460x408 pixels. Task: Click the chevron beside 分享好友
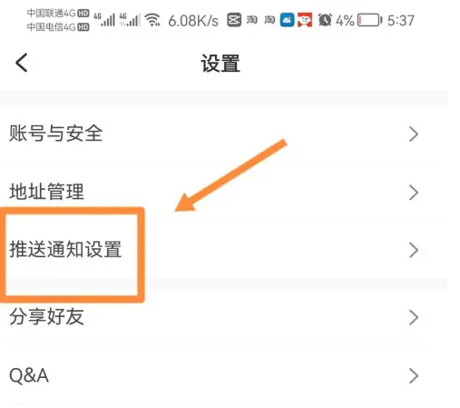click(414, 317)
